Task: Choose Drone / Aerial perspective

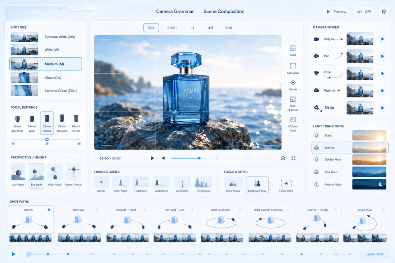Action: [x=73, y=175]
